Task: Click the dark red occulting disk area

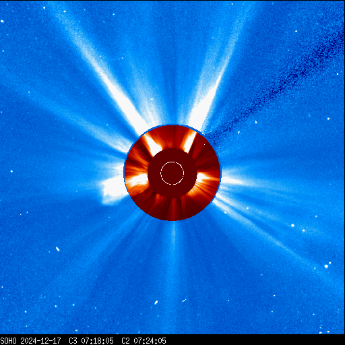Action: click(172, 173)
